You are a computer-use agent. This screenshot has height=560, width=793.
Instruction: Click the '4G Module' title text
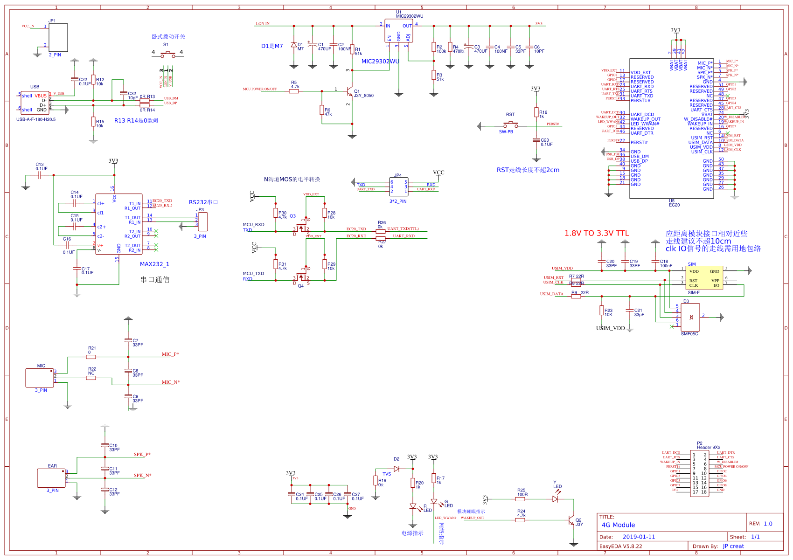tap(618, 525)
